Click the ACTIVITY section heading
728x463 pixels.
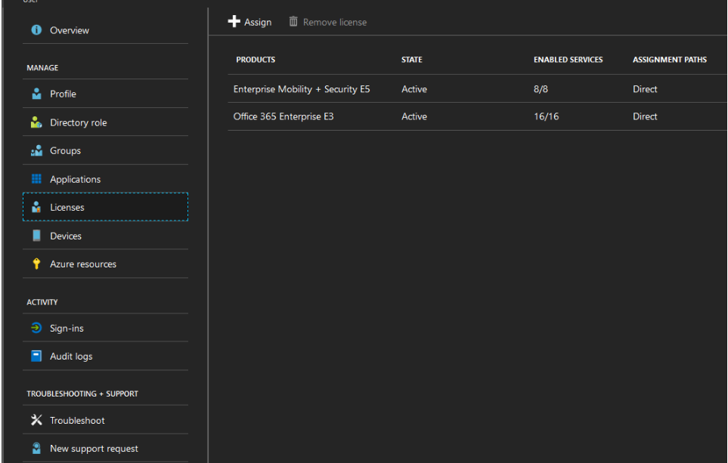(42, 302)
